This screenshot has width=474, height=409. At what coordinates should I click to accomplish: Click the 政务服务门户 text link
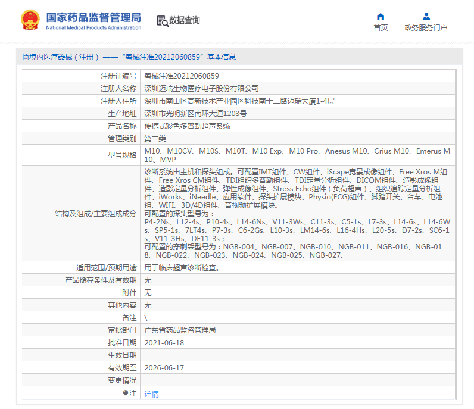426,28
